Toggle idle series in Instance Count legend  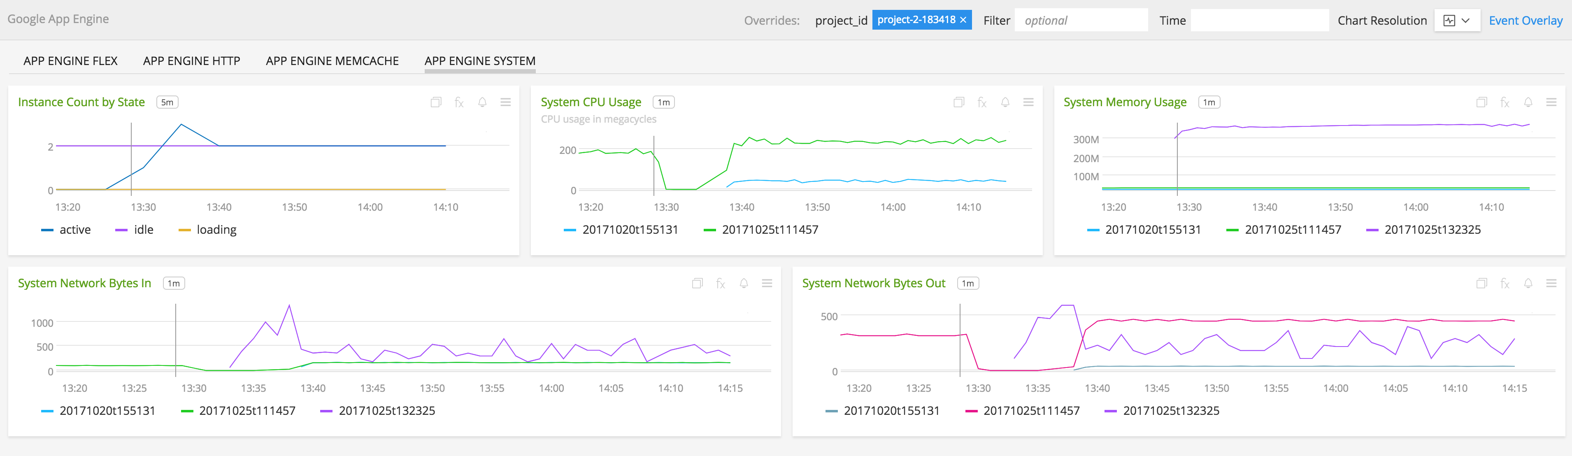[143, 230]
